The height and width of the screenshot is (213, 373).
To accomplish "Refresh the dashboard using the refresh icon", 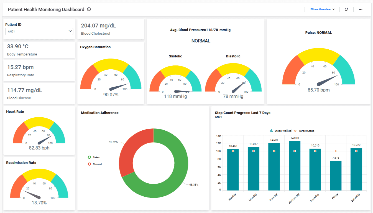I will pyautogui.click(x=346, y=9).
